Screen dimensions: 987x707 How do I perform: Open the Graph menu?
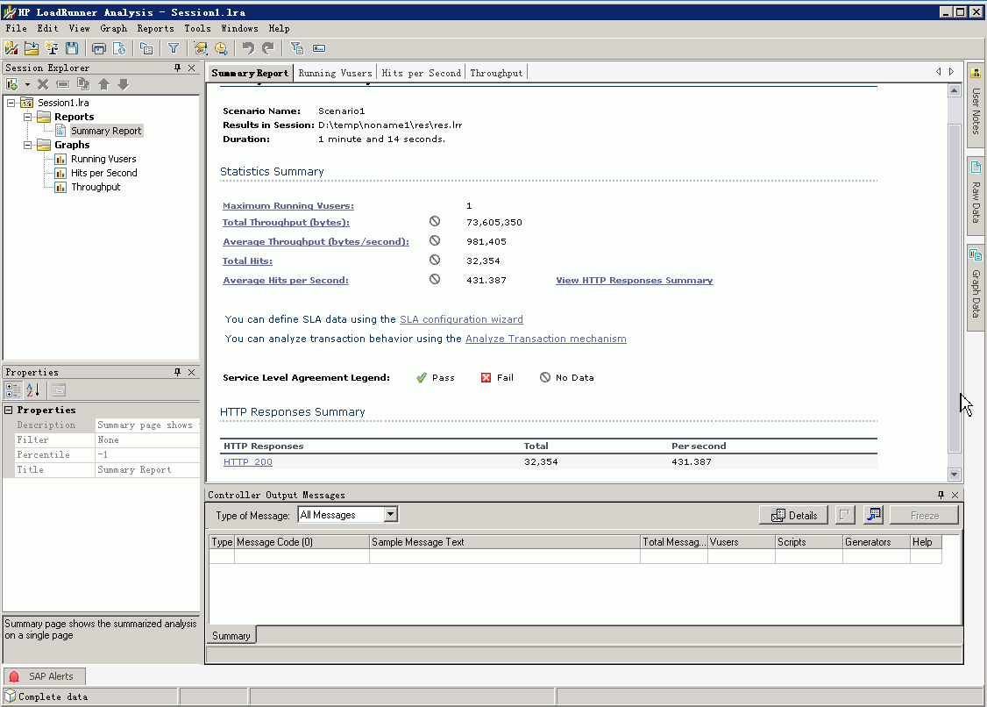tap(113, 28)
